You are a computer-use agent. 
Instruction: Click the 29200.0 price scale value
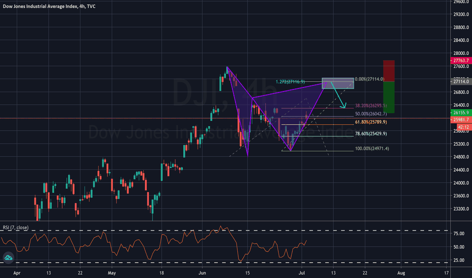tap(461, 14)
